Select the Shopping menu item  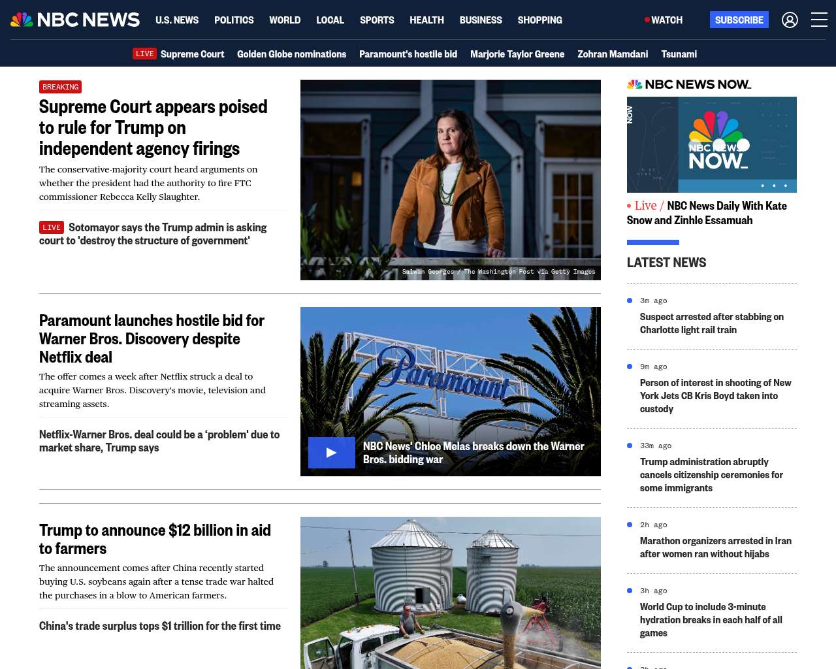[539, 20]
